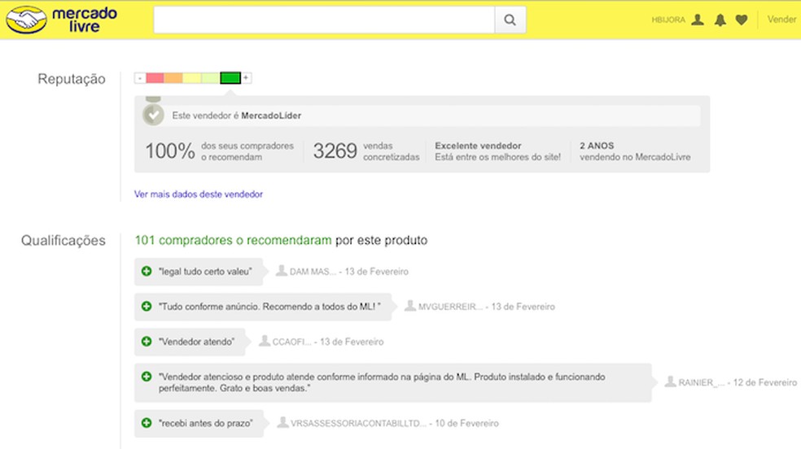Click '101 compradores o recomendaram' heading
This screenshot has height=449, width=801.
coord(233,240)
